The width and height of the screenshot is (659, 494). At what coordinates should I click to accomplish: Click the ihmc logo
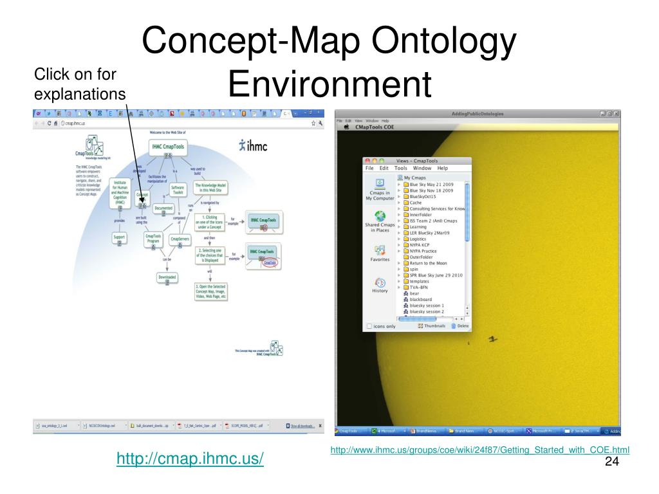[x=253, y=146]
